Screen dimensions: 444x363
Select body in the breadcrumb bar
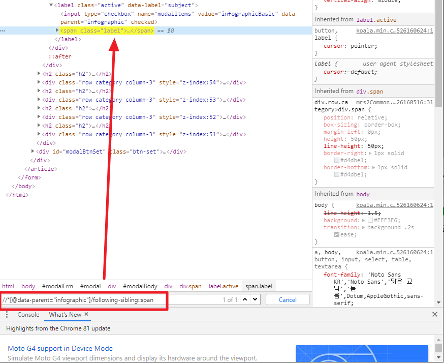(x=28, y=286)
